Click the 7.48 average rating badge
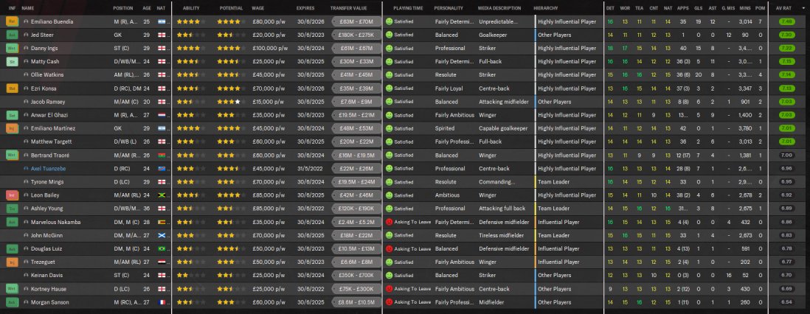This screenshot has height=314, width=810. tap(787, 21)
